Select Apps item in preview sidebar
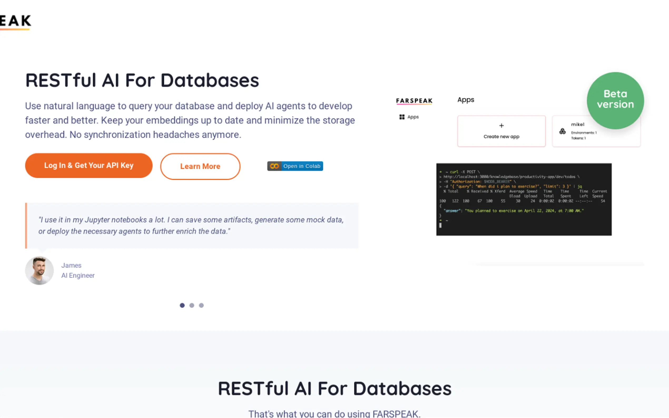Image resolution: width=669 pixels, height=418 pixels. [413, 117]
